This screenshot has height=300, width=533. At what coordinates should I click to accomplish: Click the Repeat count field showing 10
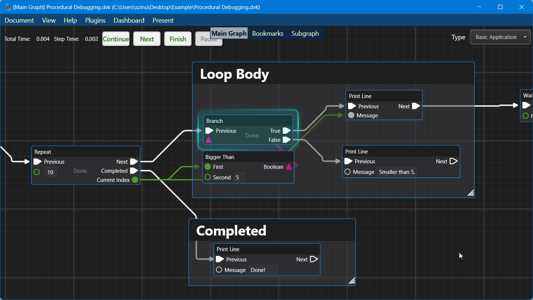coord(50,172)
